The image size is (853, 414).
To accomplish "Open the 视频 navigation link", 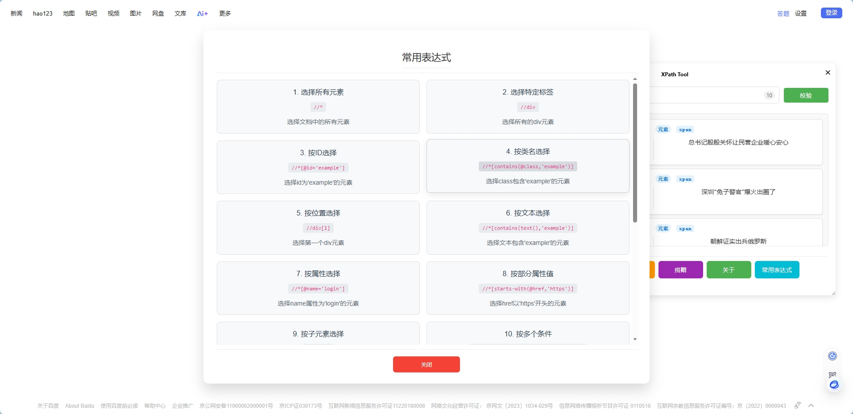I will (x=113, y=13).
